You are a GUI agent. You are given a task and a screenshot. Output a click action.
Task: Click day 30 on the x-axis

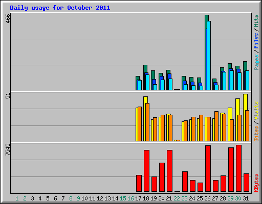point(238,198)
